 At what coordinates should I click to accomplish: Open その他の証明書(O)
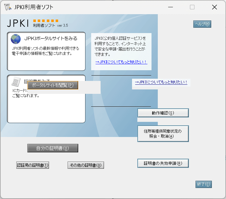pos(86,165)
